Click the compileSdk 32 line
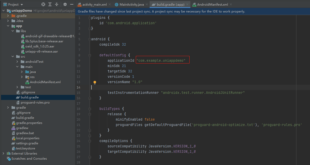The height and width of the screenshot is (165, 310). [113, 44]
